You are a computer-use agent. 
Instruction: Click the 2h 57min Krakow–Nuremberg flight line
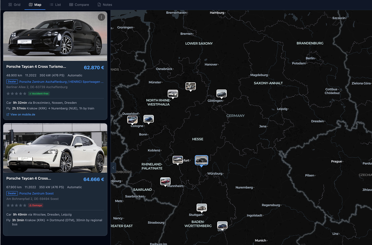coord(50,108)
